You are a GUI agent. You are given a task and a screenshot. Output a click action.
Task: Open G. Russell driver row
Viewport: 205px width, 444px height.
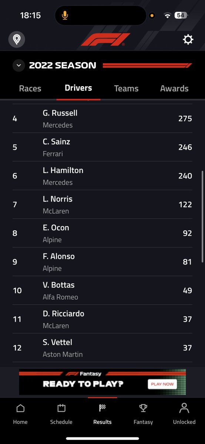point(102,119)
